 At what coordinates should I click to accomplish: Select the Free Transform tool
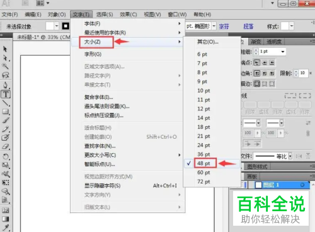[x=6, y=182]
